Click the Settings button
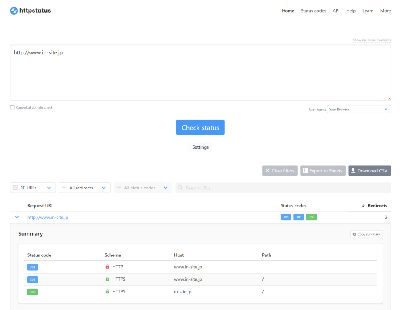Screen dimensions: 406x310 (200, 147)
